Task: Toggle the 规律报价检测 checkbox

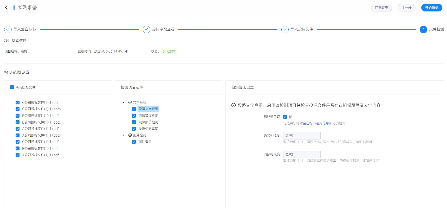Action: tap(134, 122)
